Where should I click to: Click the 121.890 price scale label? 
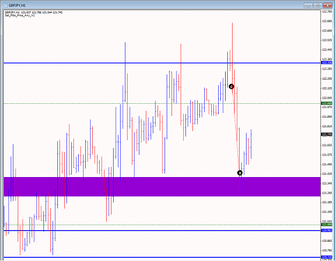[327, 117]
